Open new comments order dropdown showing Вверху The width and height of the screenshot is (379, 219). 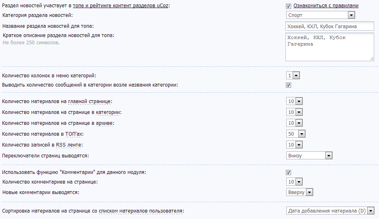pos(299,192)
